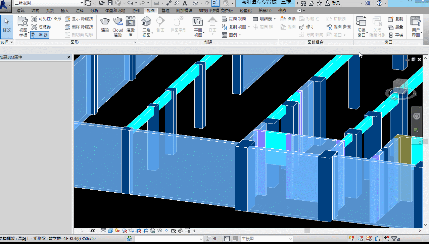Click 删除 隐藏线 remove hidden lines
Screen dimensions: 429x244
point(79,27)
